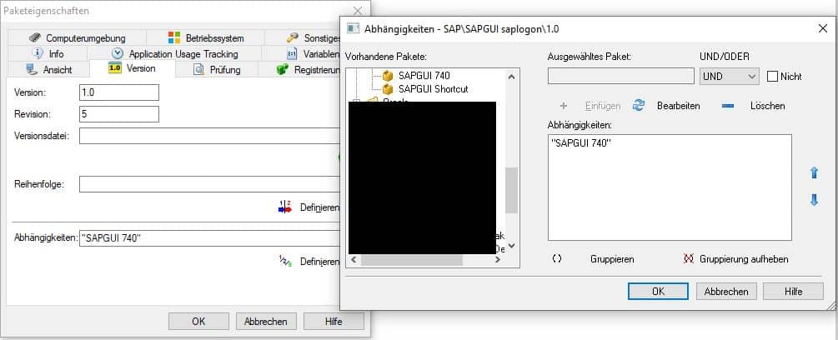The image size is (838, 340).
Task: Click the package tree vertical scrollbar thumb
Action: (511, 190)
